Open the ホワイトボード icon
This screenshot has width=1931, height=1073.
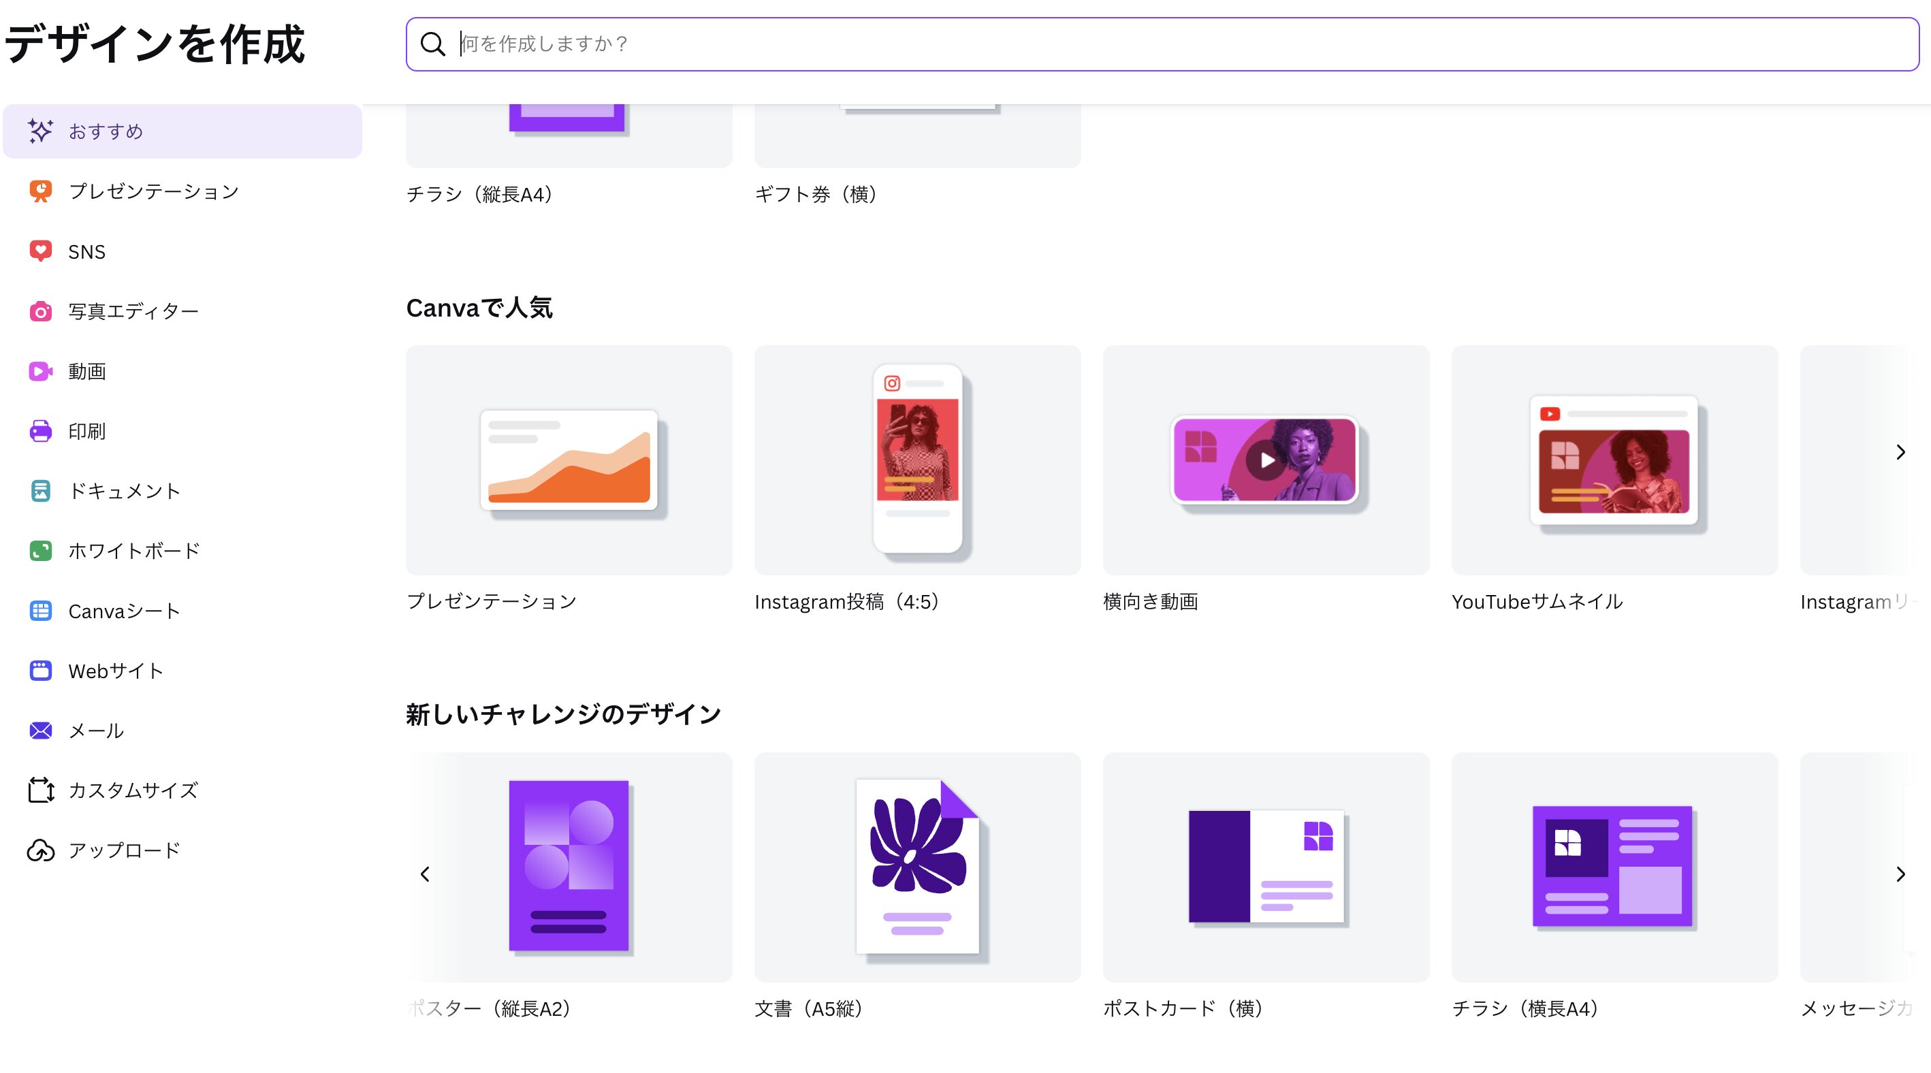click(40, 551)
